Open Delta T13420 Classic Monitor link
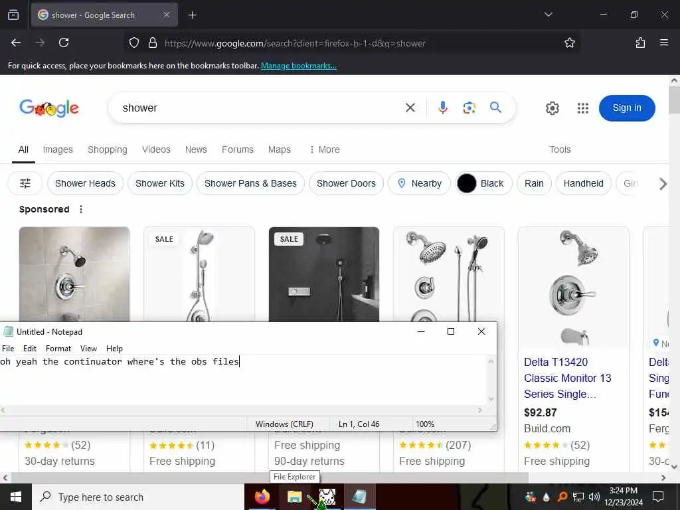The height and width of the screenshot is (510, 680). tap(567, 378)
